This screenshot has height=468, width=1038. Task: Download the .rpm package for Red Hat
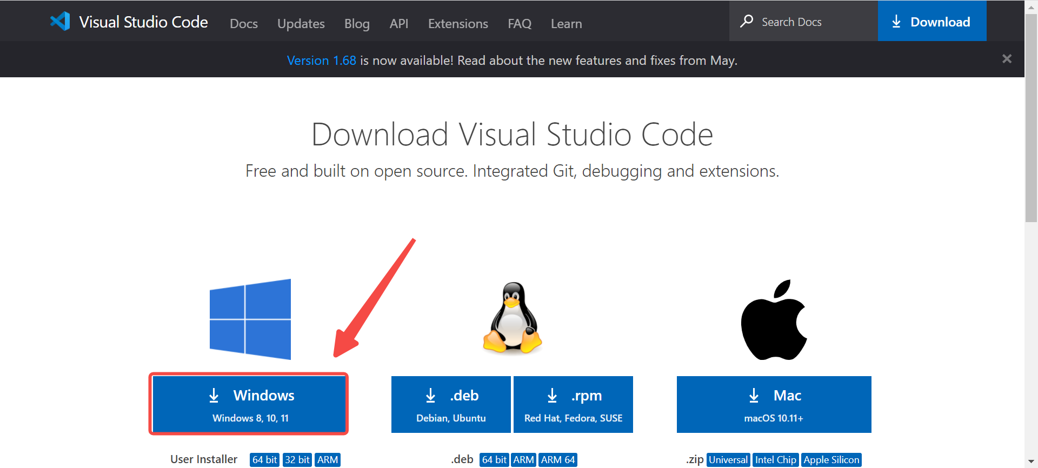[573, 404]
